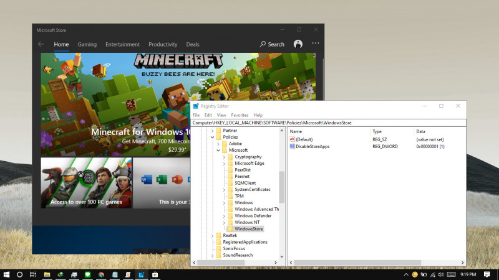Switch to Registry Editor taskbar icon
The image size is (499, 280).
pyautogui.click(x=142, y=274)
